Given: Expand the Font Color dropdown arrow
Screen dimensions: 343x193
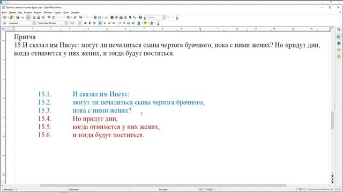Looking at the screenshot, I should pos(142,23).
